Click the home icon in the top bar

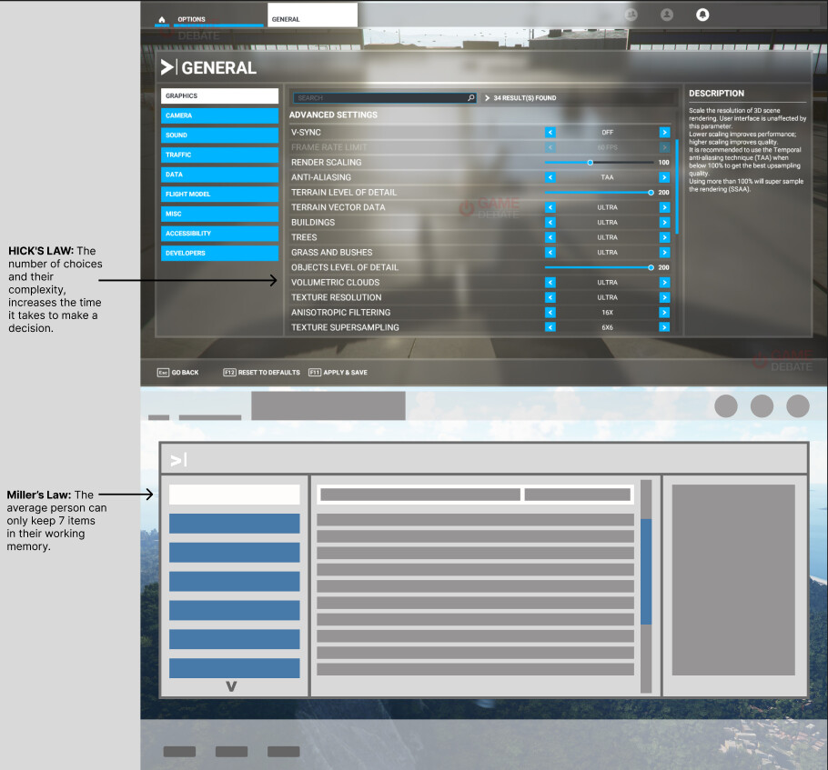coord(161,17)
